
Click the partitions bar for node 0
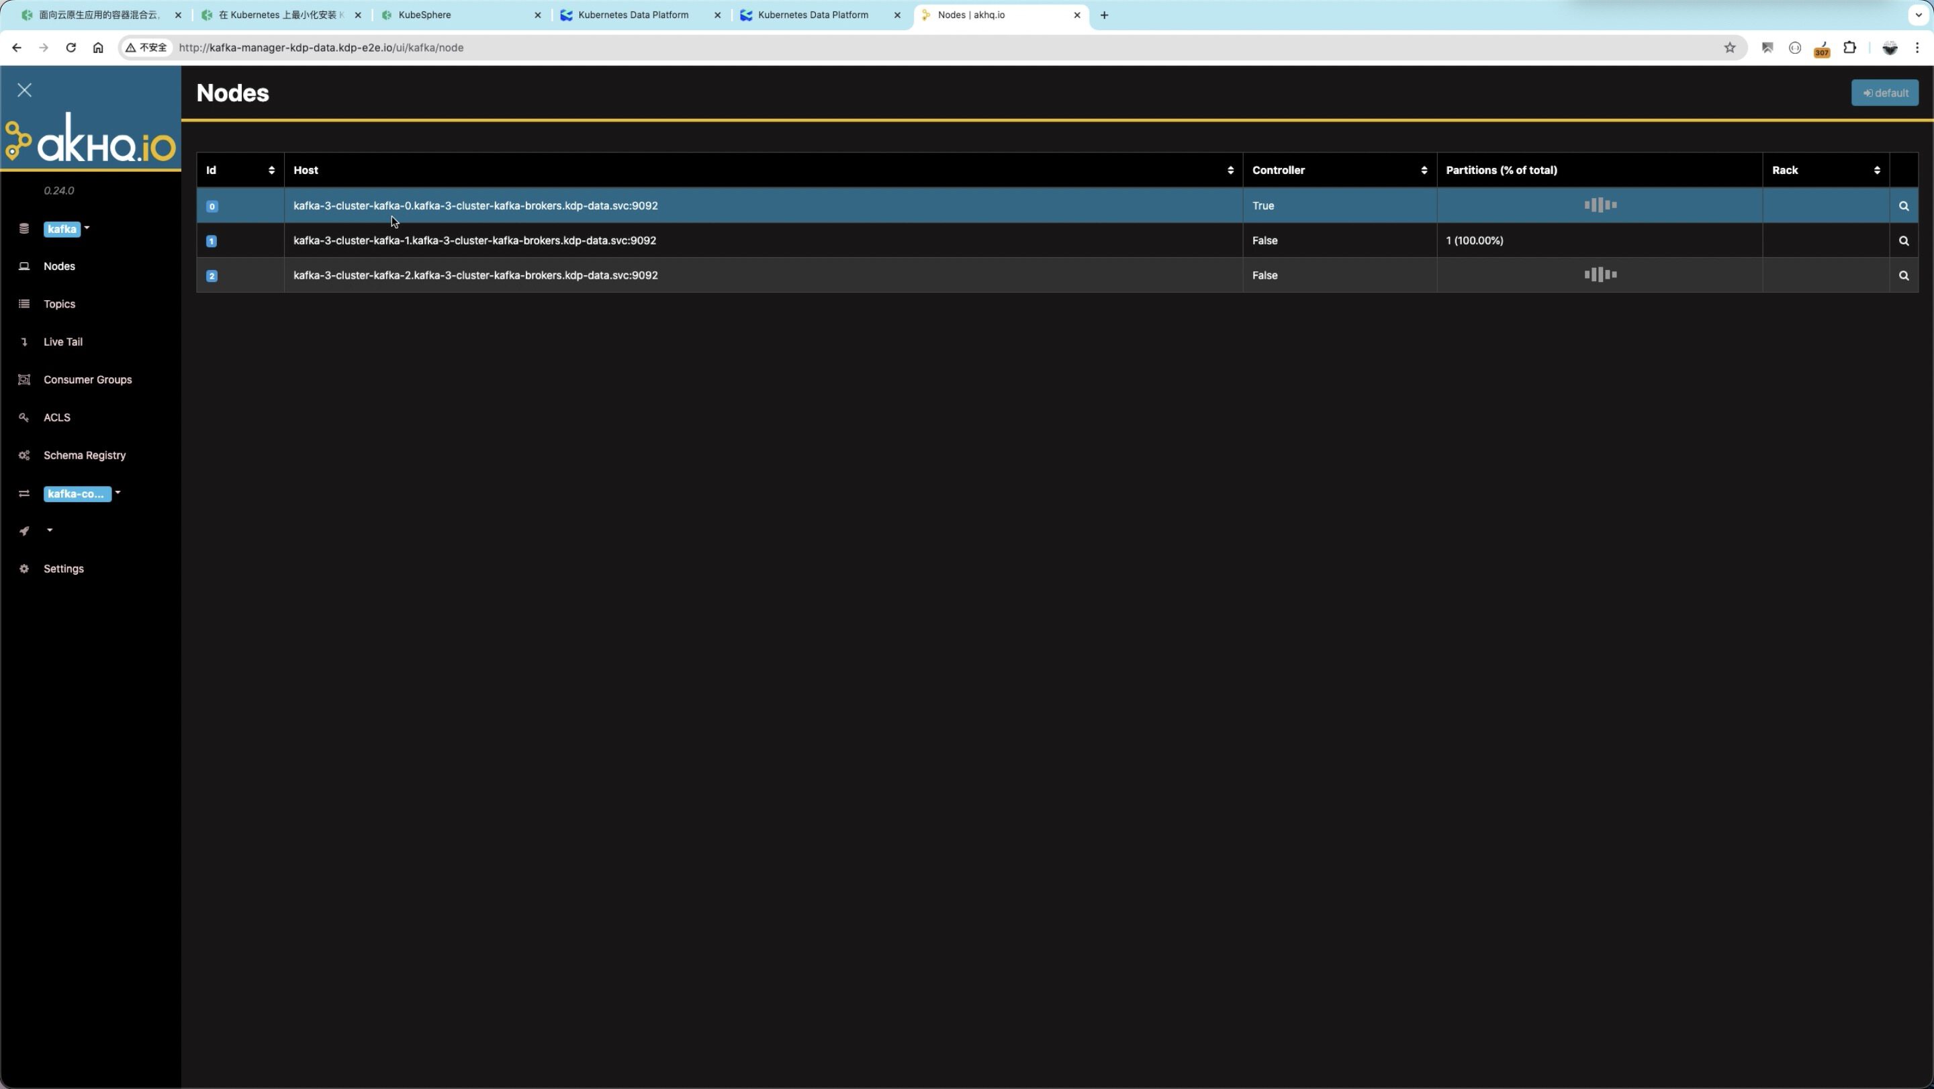tap(1600, 205)
